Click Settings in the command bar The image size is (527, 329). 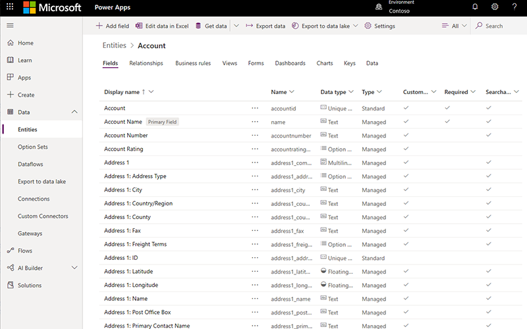point(380,26)
